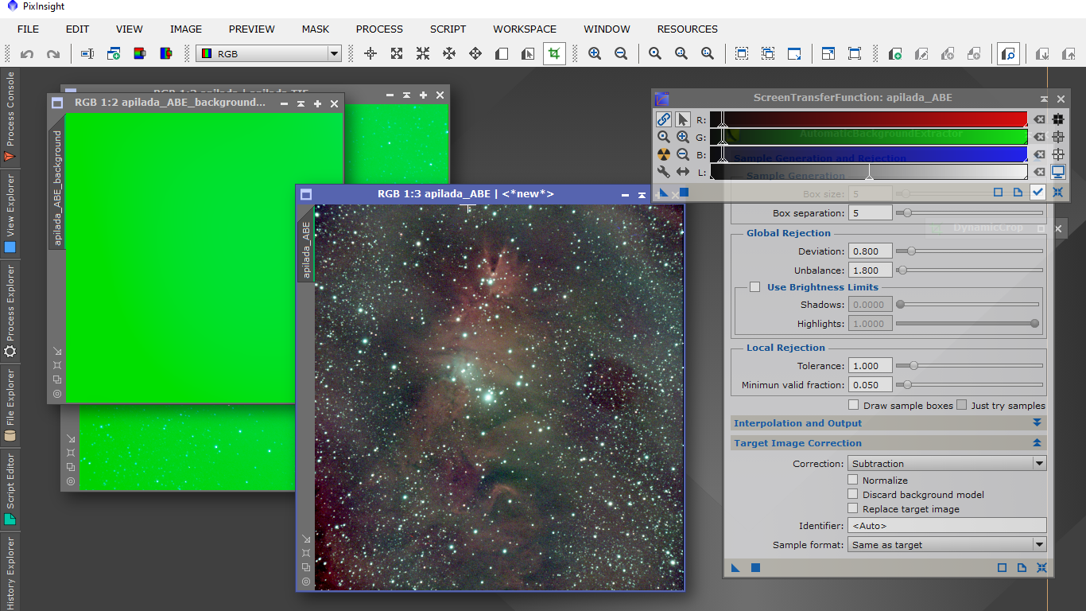Screen dimensions: 1086x611
Task: Click the Undo arrow in the toolbar
Action: (27, 54)
